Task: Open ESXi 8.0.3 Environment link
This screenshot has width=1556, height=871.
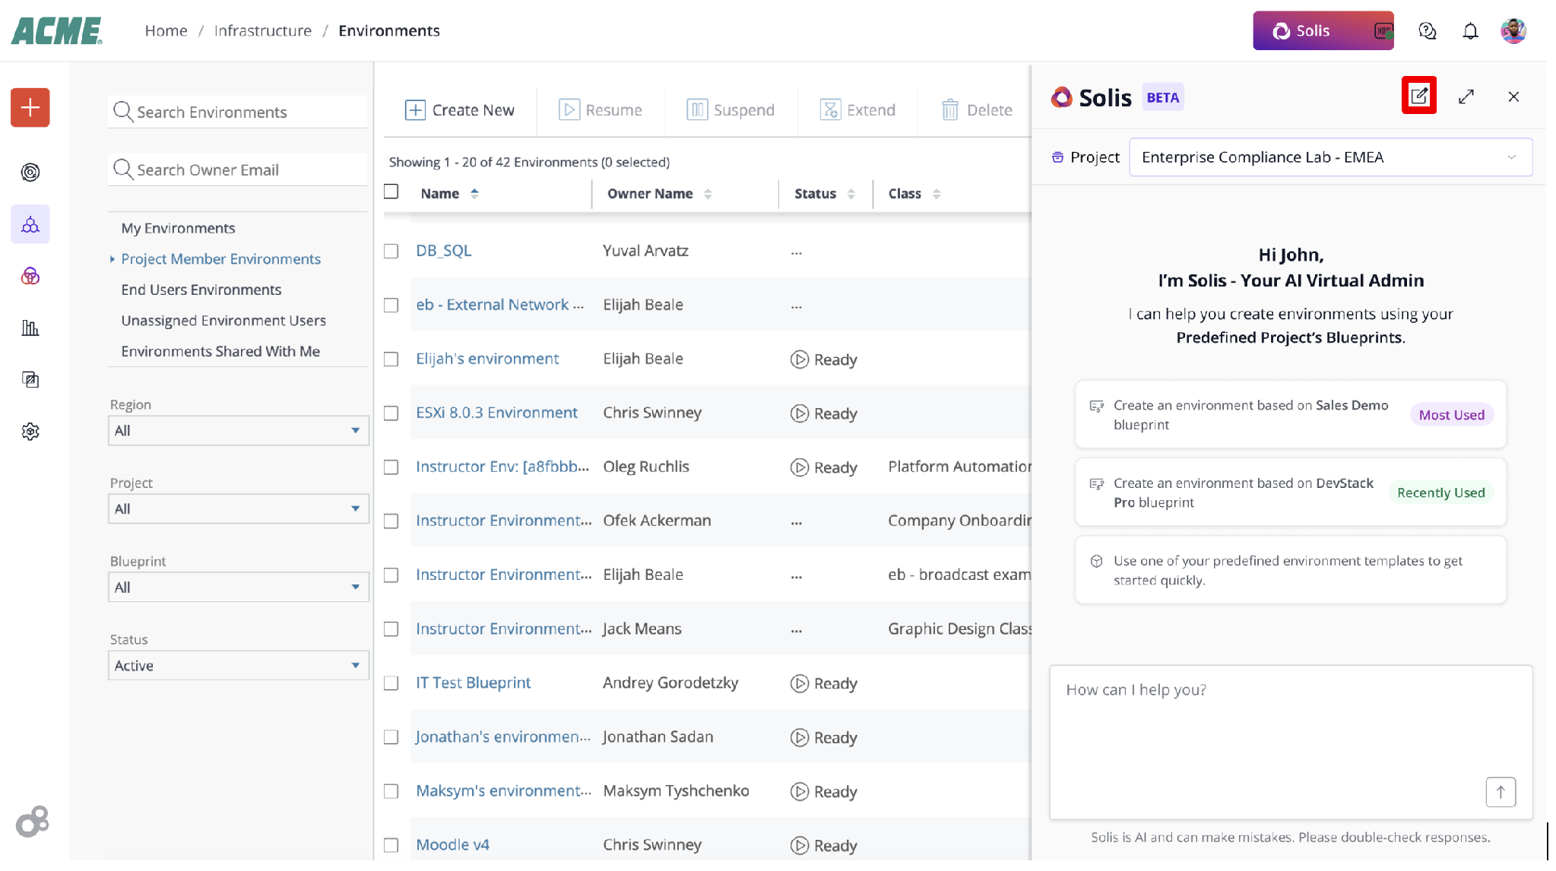Action: [x=496, y=412]
